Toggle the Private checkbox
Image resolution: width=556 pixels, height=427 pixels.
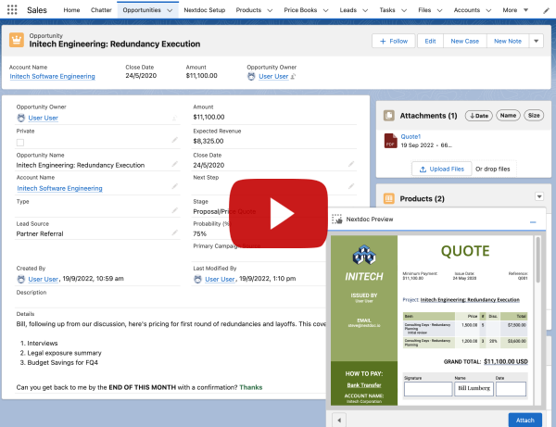(x=20, y=143)
